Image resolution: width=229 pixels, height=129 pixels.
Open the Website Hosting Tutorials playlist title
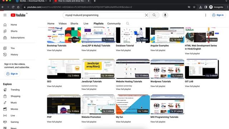(129, 81)
